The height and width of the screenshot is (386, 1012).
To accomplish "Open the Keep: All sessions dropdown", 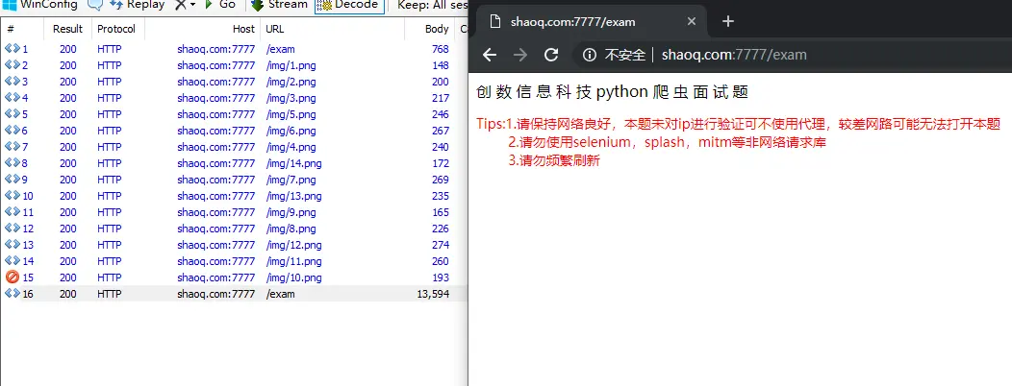I will click(431, 5).
